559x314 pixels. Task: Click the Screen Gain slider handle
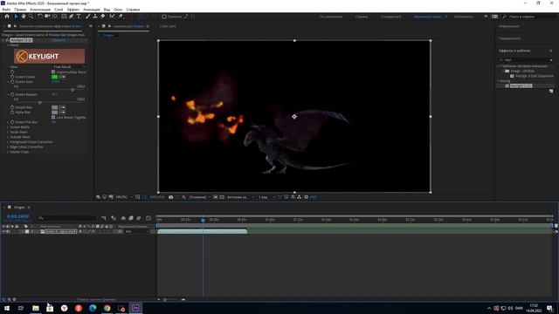72,90
